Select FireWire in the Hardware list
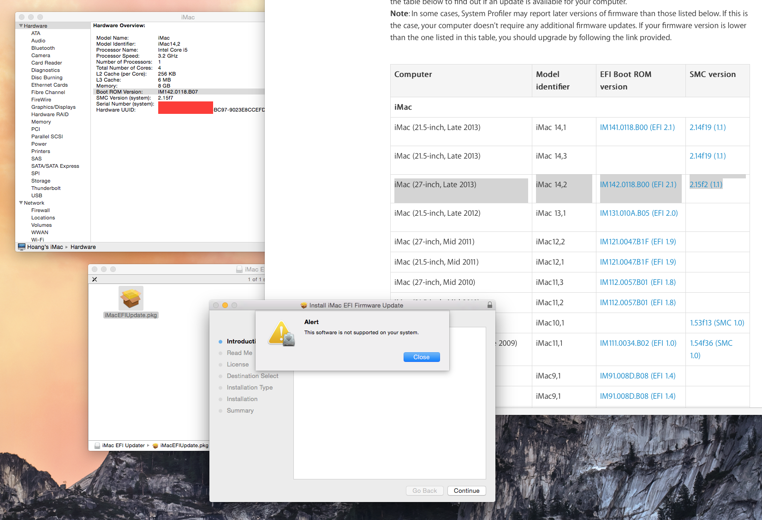762x520 pixels. coord(41,100)
